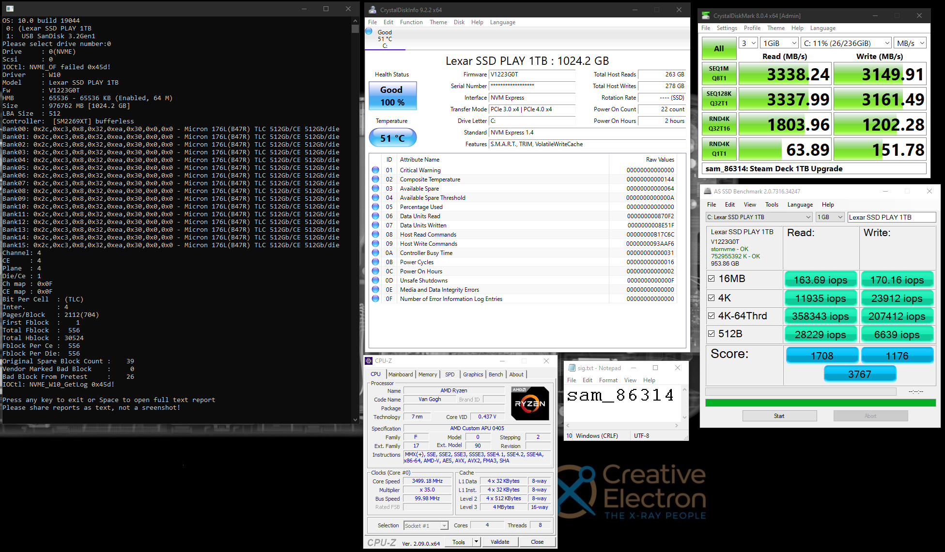Click status orb for Controller Busy Time row
Viewport: 945px width, 552px height.
[x=375, y=253]
